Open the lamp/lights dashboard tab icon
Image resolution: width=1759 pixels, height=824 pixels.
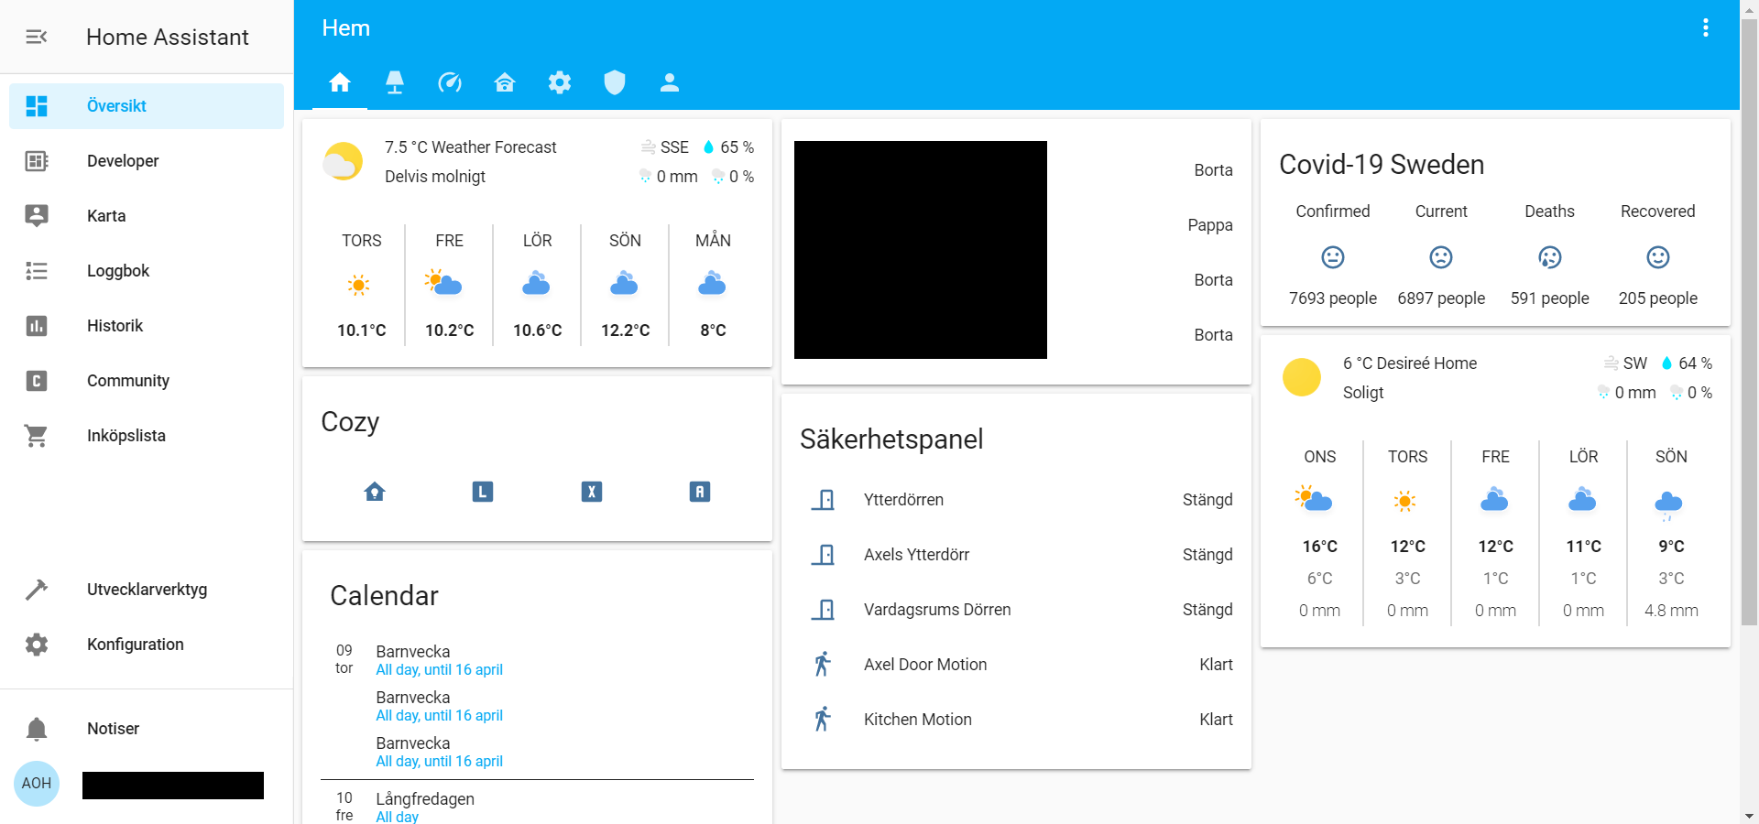pyautogui.click(x=395, y=82)
